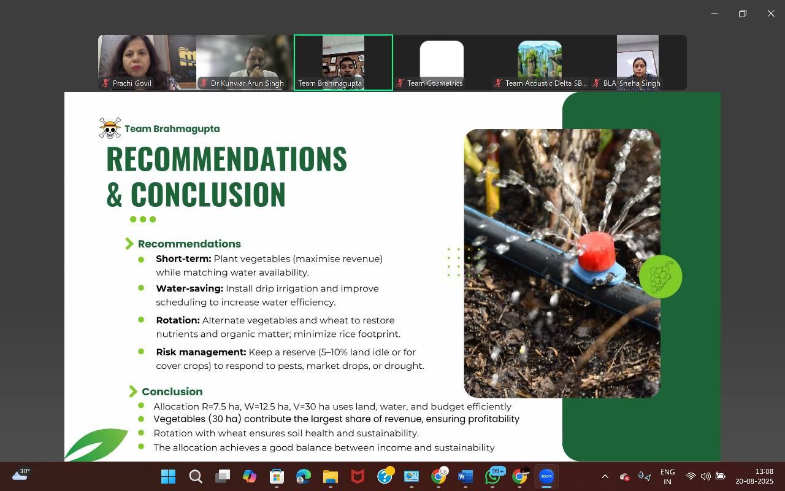Open File Explorer from the taskbar
The image size is (785, 491).
(x=330, y=476)
